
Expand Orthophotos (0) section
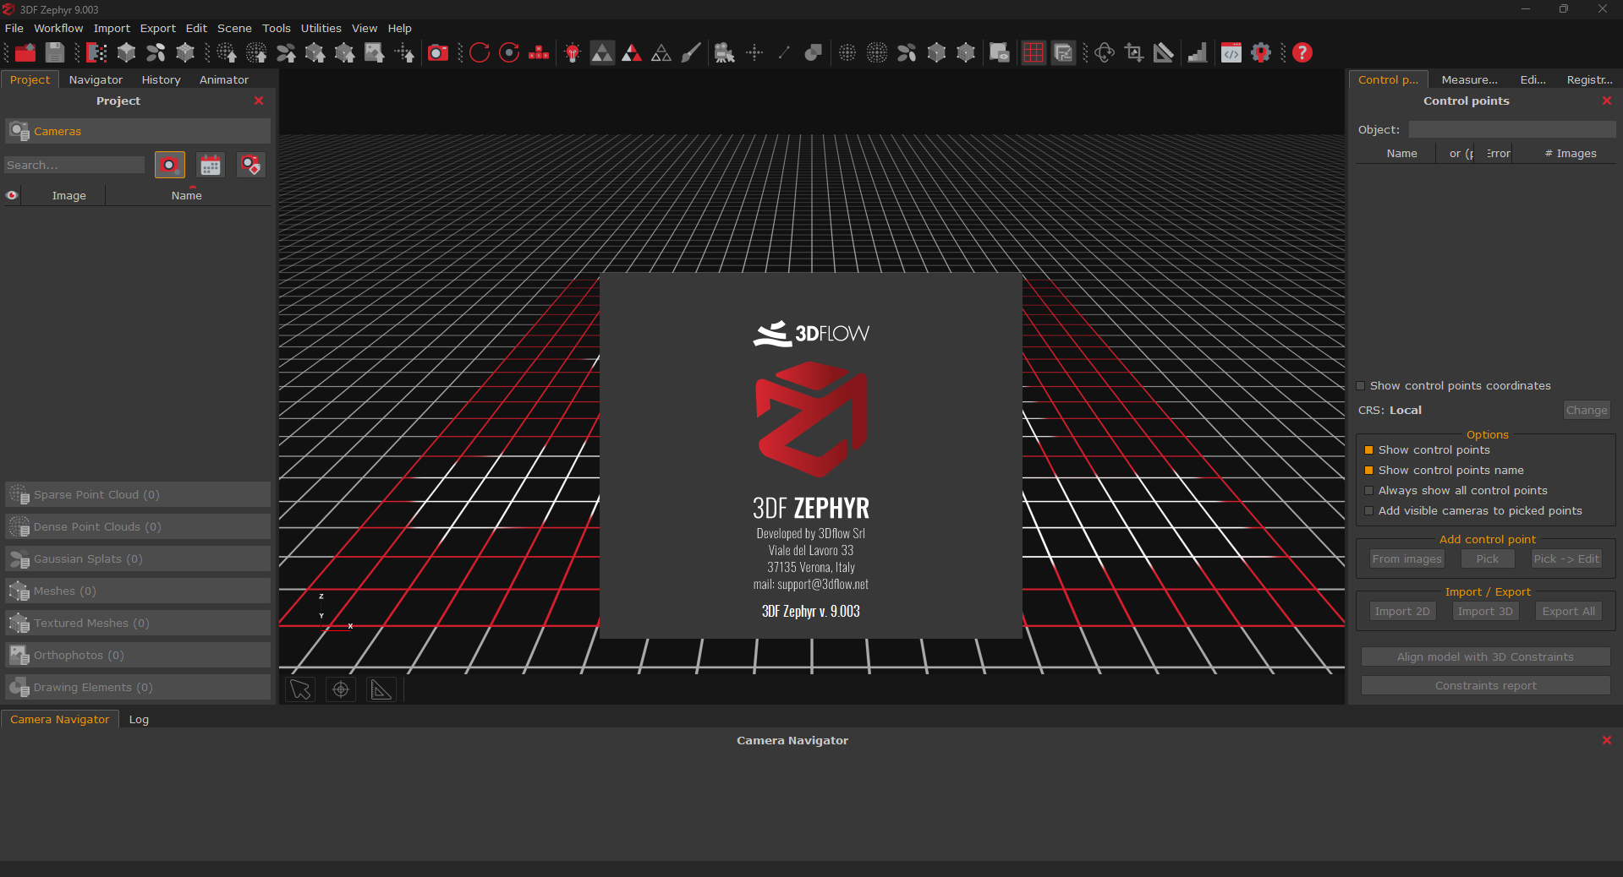[x=138, y=655]
